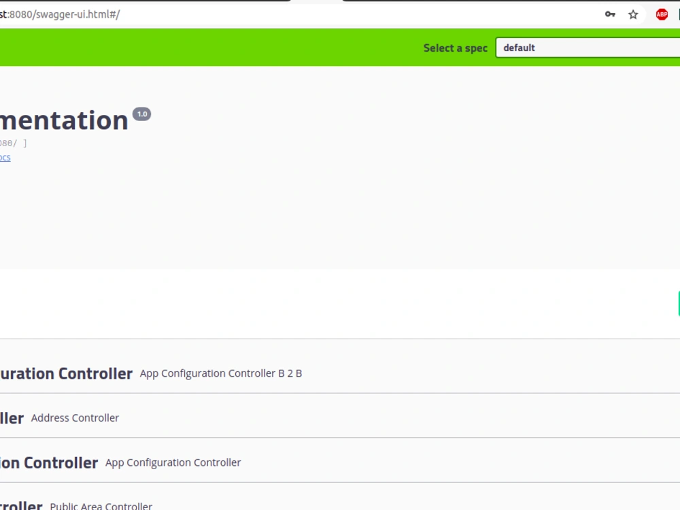This screenshot has height=510, width=680.
Task: Bookmark this page using the star icon
Action: click(x=632, y=14)
